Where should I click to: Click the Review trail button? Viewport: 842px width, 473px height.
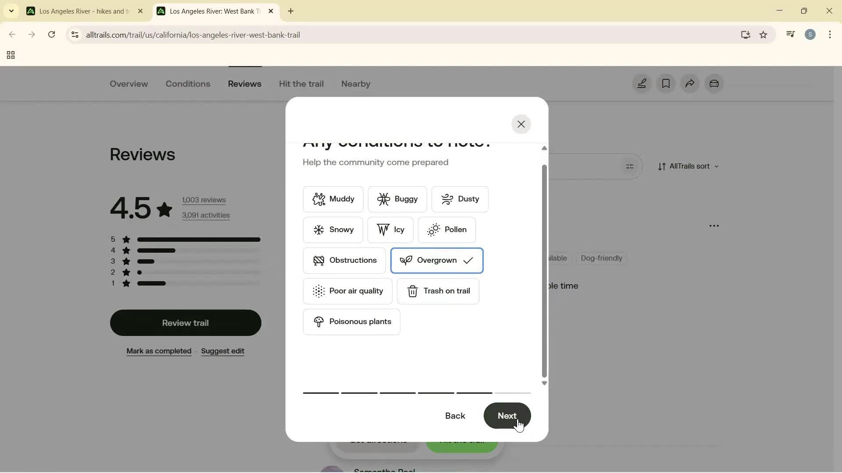point(186,323)
